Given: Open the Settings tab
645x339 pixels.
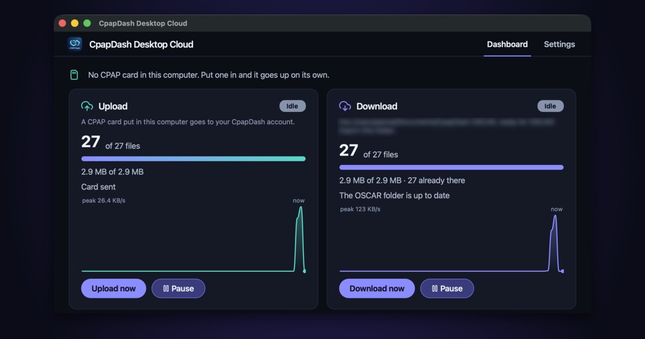Looking at the screenshot, I should coord(560,44).
